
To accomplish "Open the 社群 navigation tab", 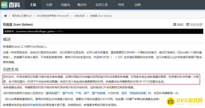I will coord(49,5).
